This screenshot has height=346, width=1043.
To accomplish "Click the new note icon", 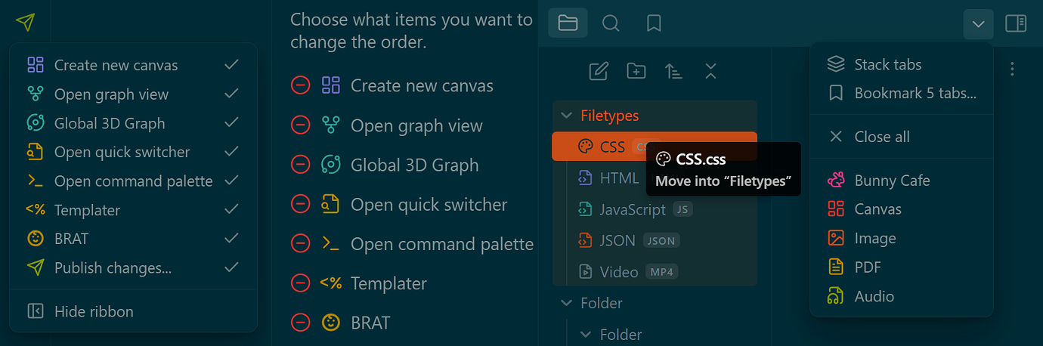I will pyautogui.click(x=599, y=71).
